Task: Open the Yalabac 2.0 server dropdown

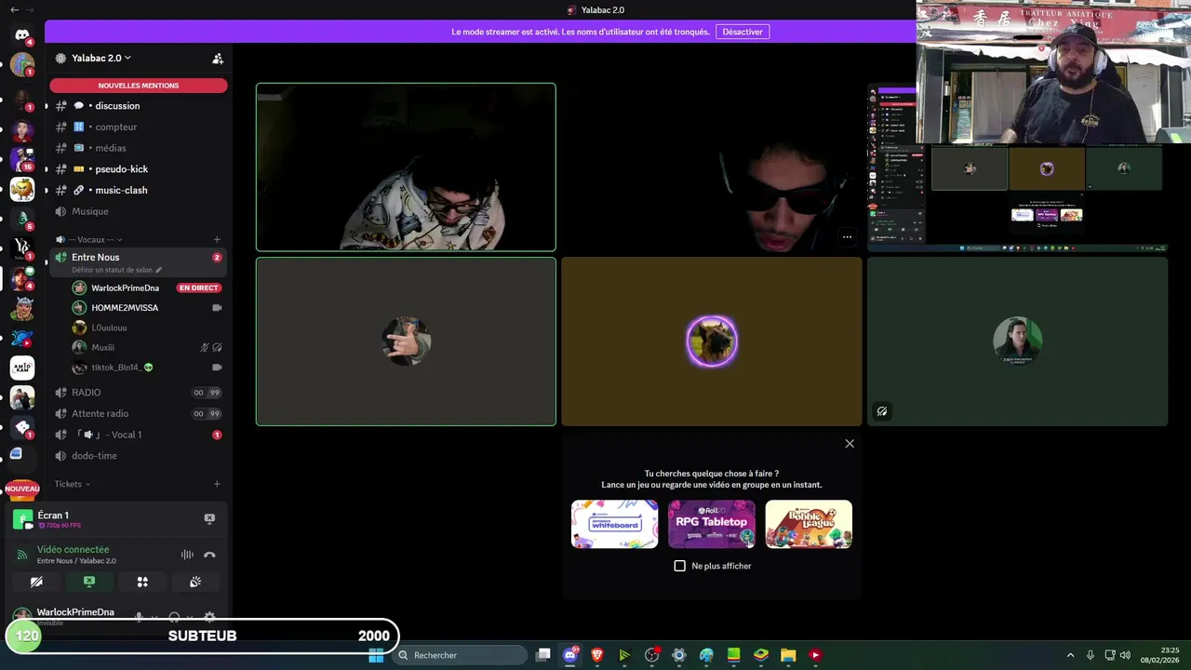Action: [100, 58]
